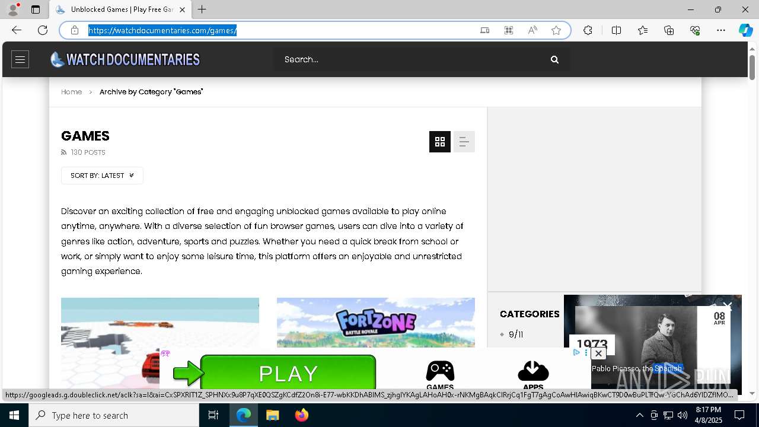
Task: Open Collections panel
Action: (669, 30)
